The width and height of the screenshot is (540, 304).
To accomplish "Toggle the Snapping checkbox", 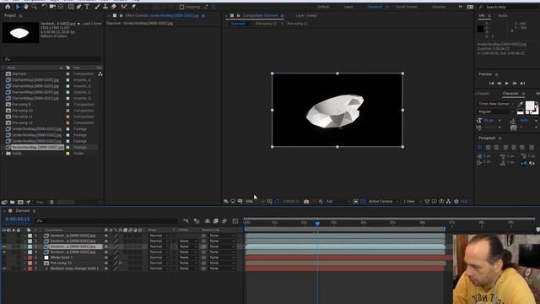I will (x=181, y=7).
